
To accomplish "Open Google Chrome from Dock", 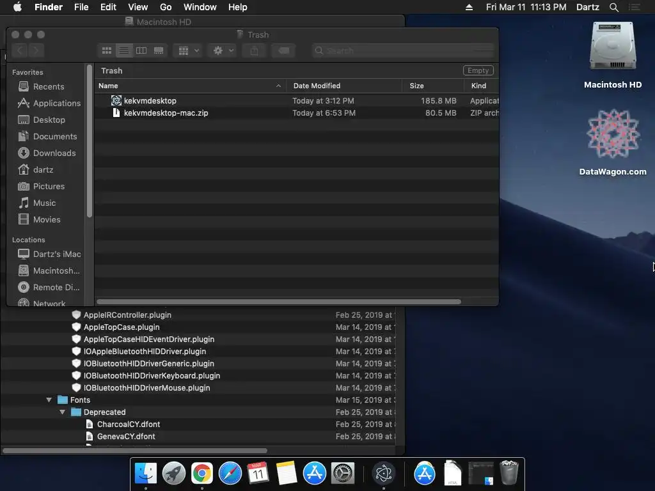I will (x=201, y=473).
